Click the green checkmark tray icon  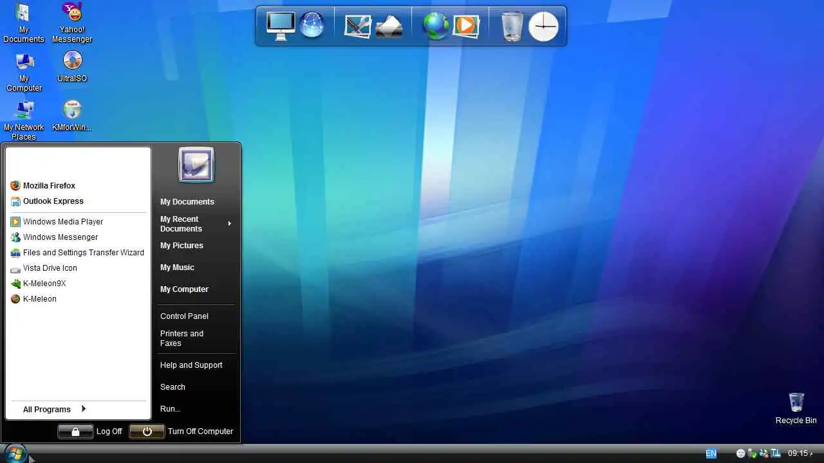(x=752, y=453)
